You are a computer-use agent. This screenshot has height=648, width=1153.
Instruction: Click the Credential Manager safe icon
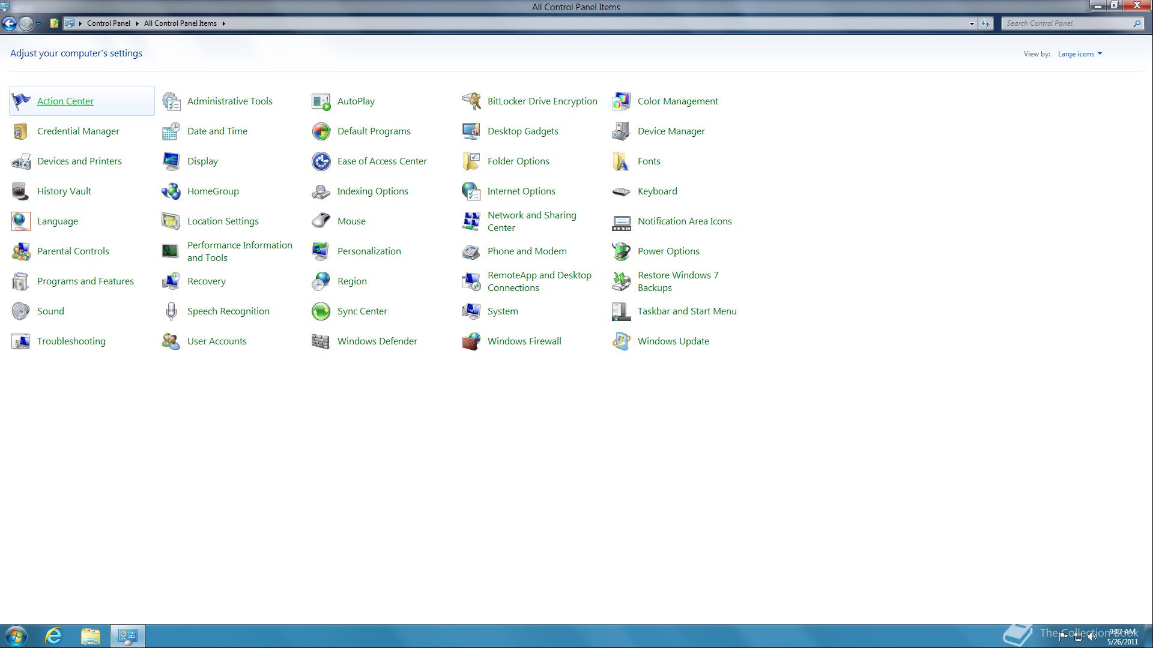21,131
